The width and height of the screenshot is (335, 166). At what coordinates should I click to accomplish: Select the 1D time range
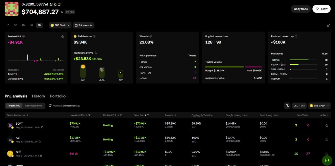pos(8,25)
